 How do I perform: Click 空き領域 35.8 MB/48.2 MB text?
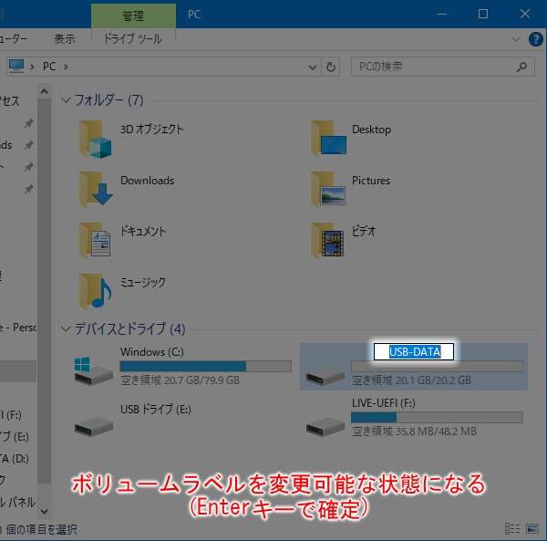click(414, 431)
